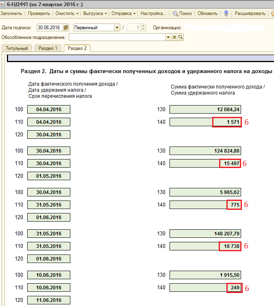
Task: Open the Очистить dropdown menu
Action: pos(67,13)
